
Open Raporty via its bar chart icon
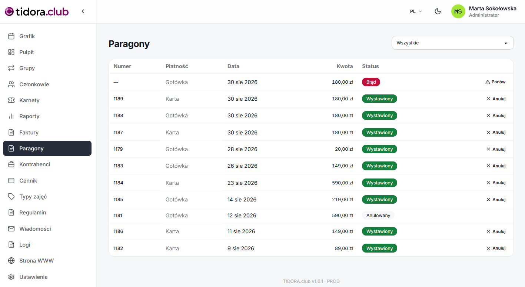pos(11,116)
